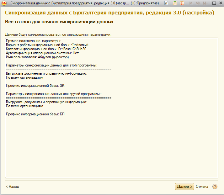The image size is (224, 195).
Task: Click the M+ memory add button
Action: [x=198, y=3]
